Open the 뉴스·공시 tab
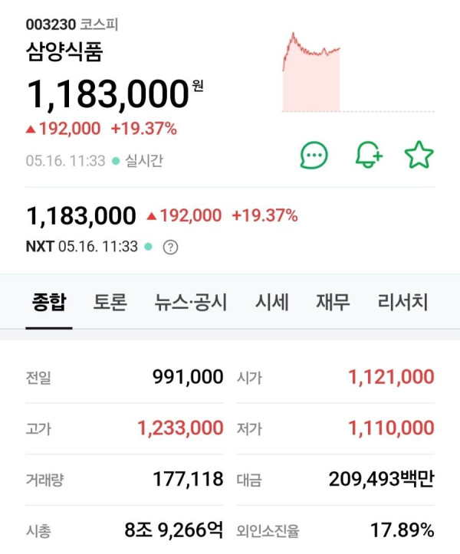Viewport: 460px width, 554px height. tap(191, 302)
